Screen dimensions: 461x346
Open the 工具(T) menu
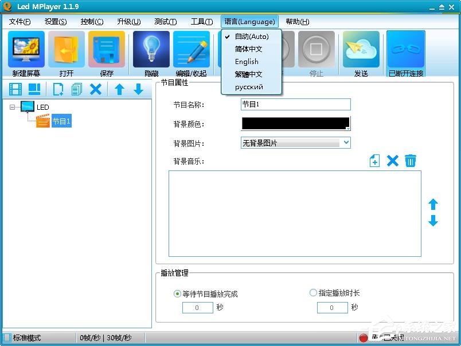202,22
